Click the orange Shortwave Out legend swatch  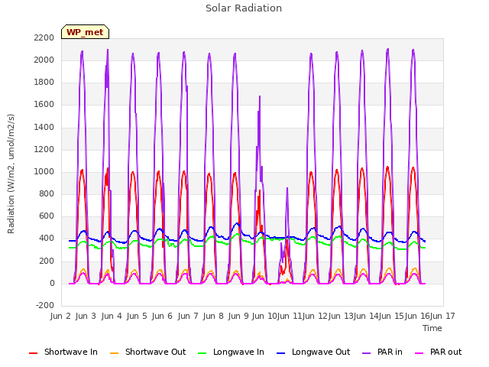(114, 353)
